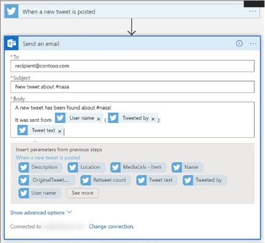Click the To recipient field

pos(132,66)
